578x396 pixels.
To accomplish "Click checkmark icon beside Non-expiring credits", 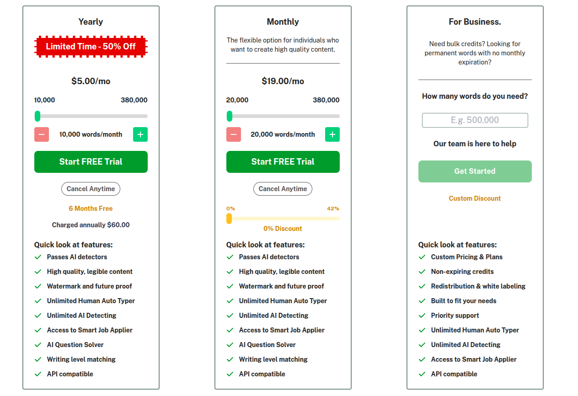I will tap(422, 272).
